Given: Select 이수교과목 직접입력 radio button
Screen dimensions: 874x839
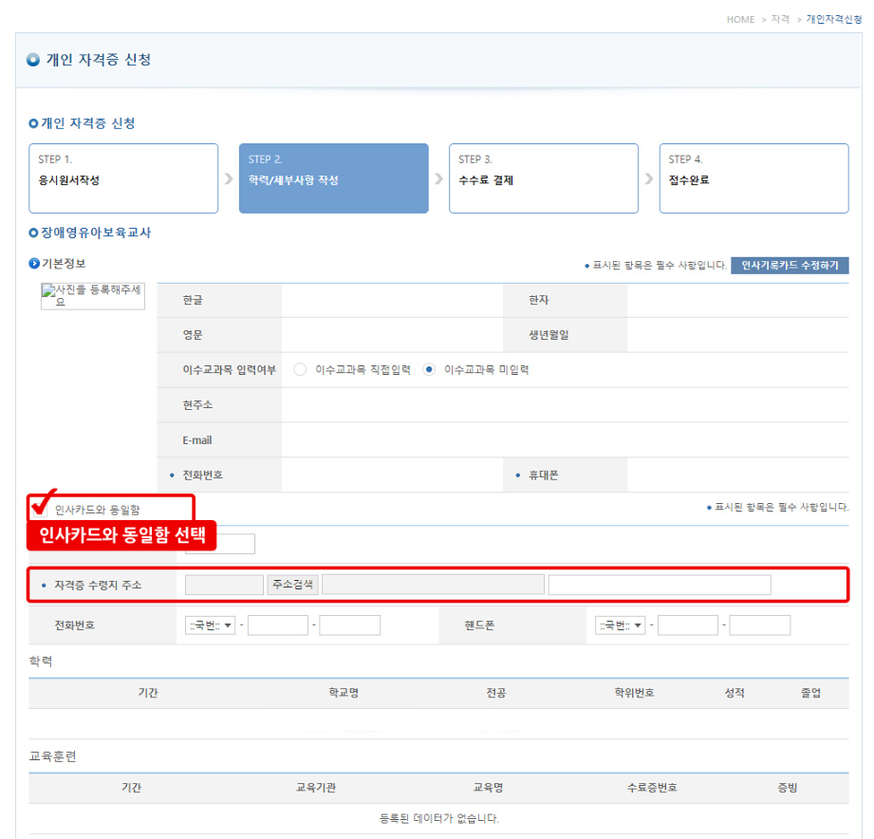Looking at the screenshot, I should (x=300, y=369).
